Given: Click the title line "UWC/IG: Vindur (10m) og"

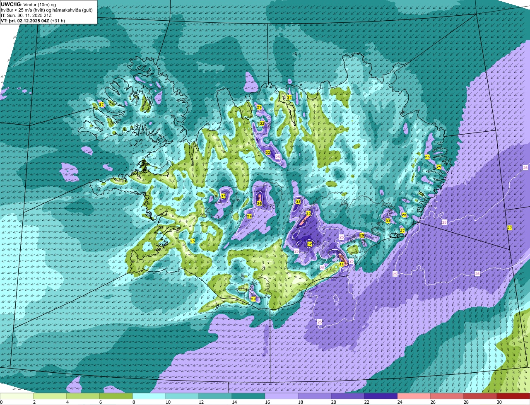Looking at the screenshot, I should click(x=29, y=4).
